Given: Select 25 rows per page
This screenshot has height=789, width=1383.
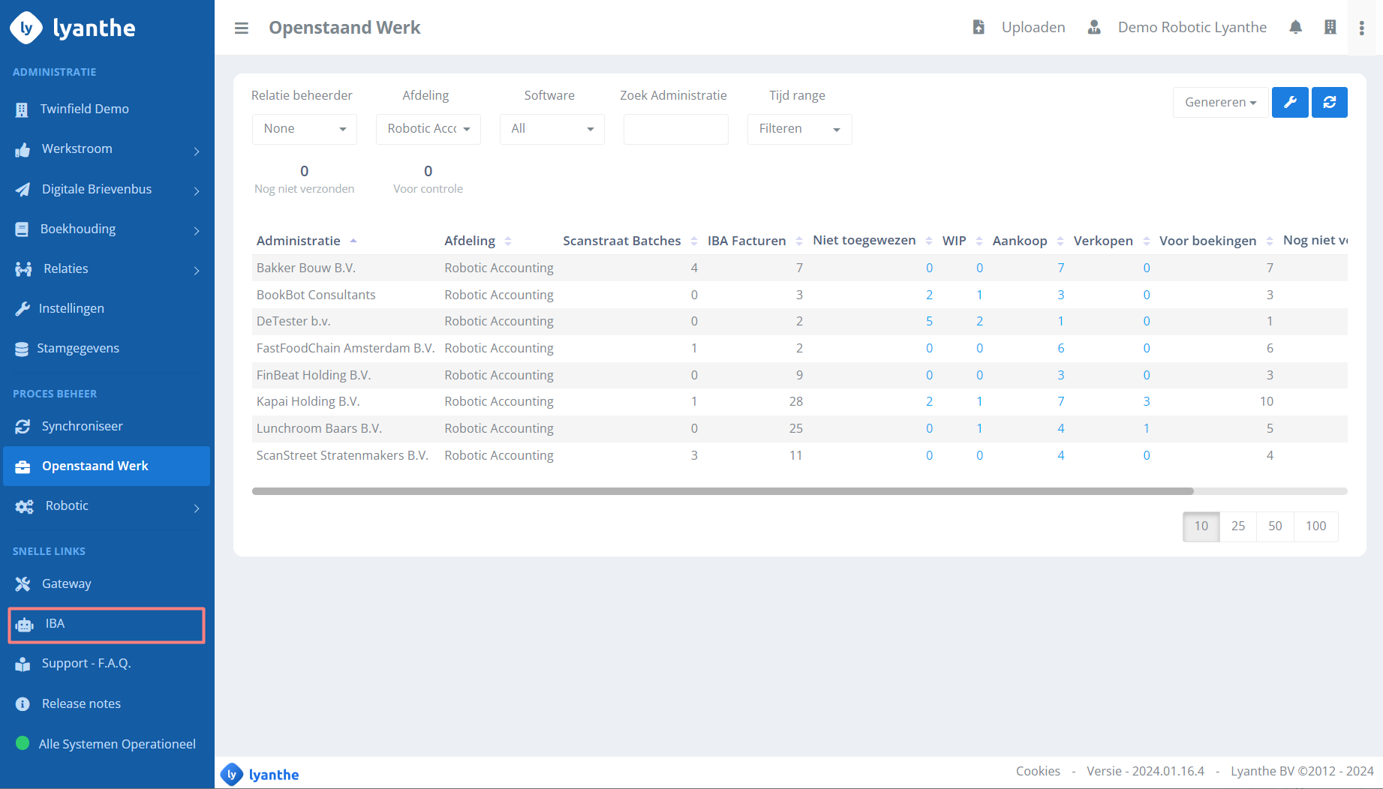Looking at the screenshot, I should click(x=1238, y=526).
